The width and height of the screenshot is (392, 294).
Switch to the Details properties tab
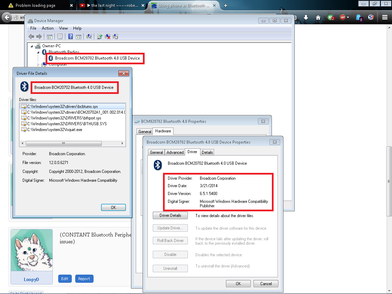(x=207, y=152)
